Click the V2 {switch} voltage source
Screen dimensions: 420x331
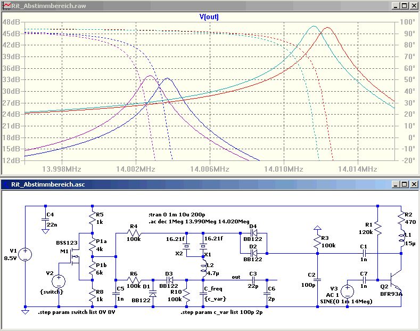59,281
